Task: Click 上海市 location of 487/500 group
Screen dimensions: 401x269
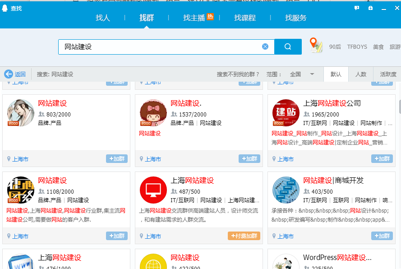Action: [x=153, y=236]
